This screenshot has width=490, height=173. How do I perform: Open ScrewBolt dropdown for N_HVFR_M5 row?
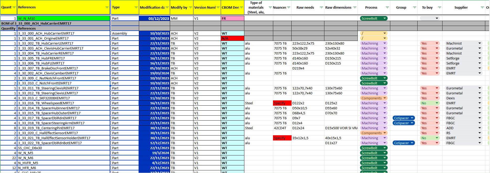[x=384, y=163]
